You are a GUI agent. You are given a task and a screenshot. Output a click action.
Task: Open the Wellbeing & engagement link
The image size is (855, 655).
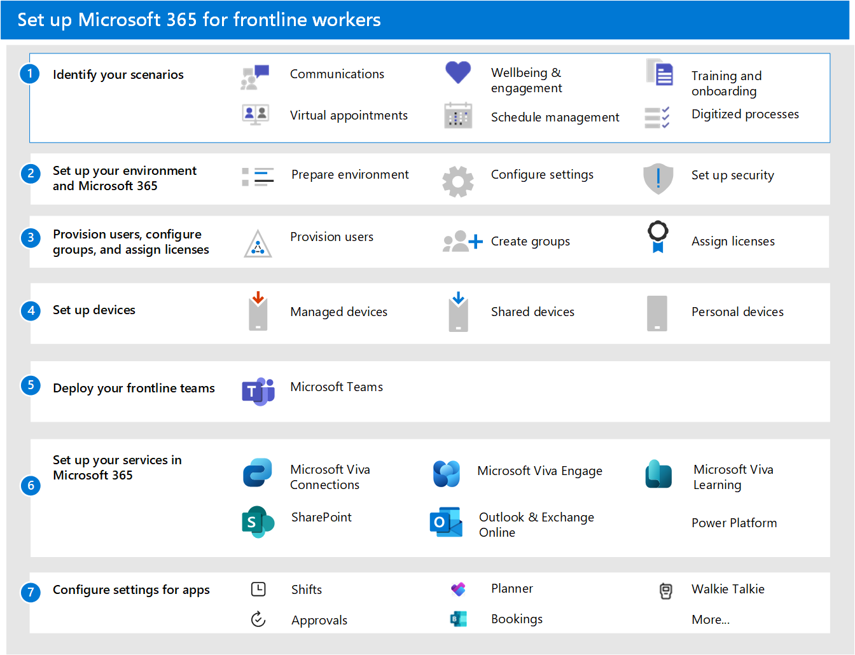527,80
